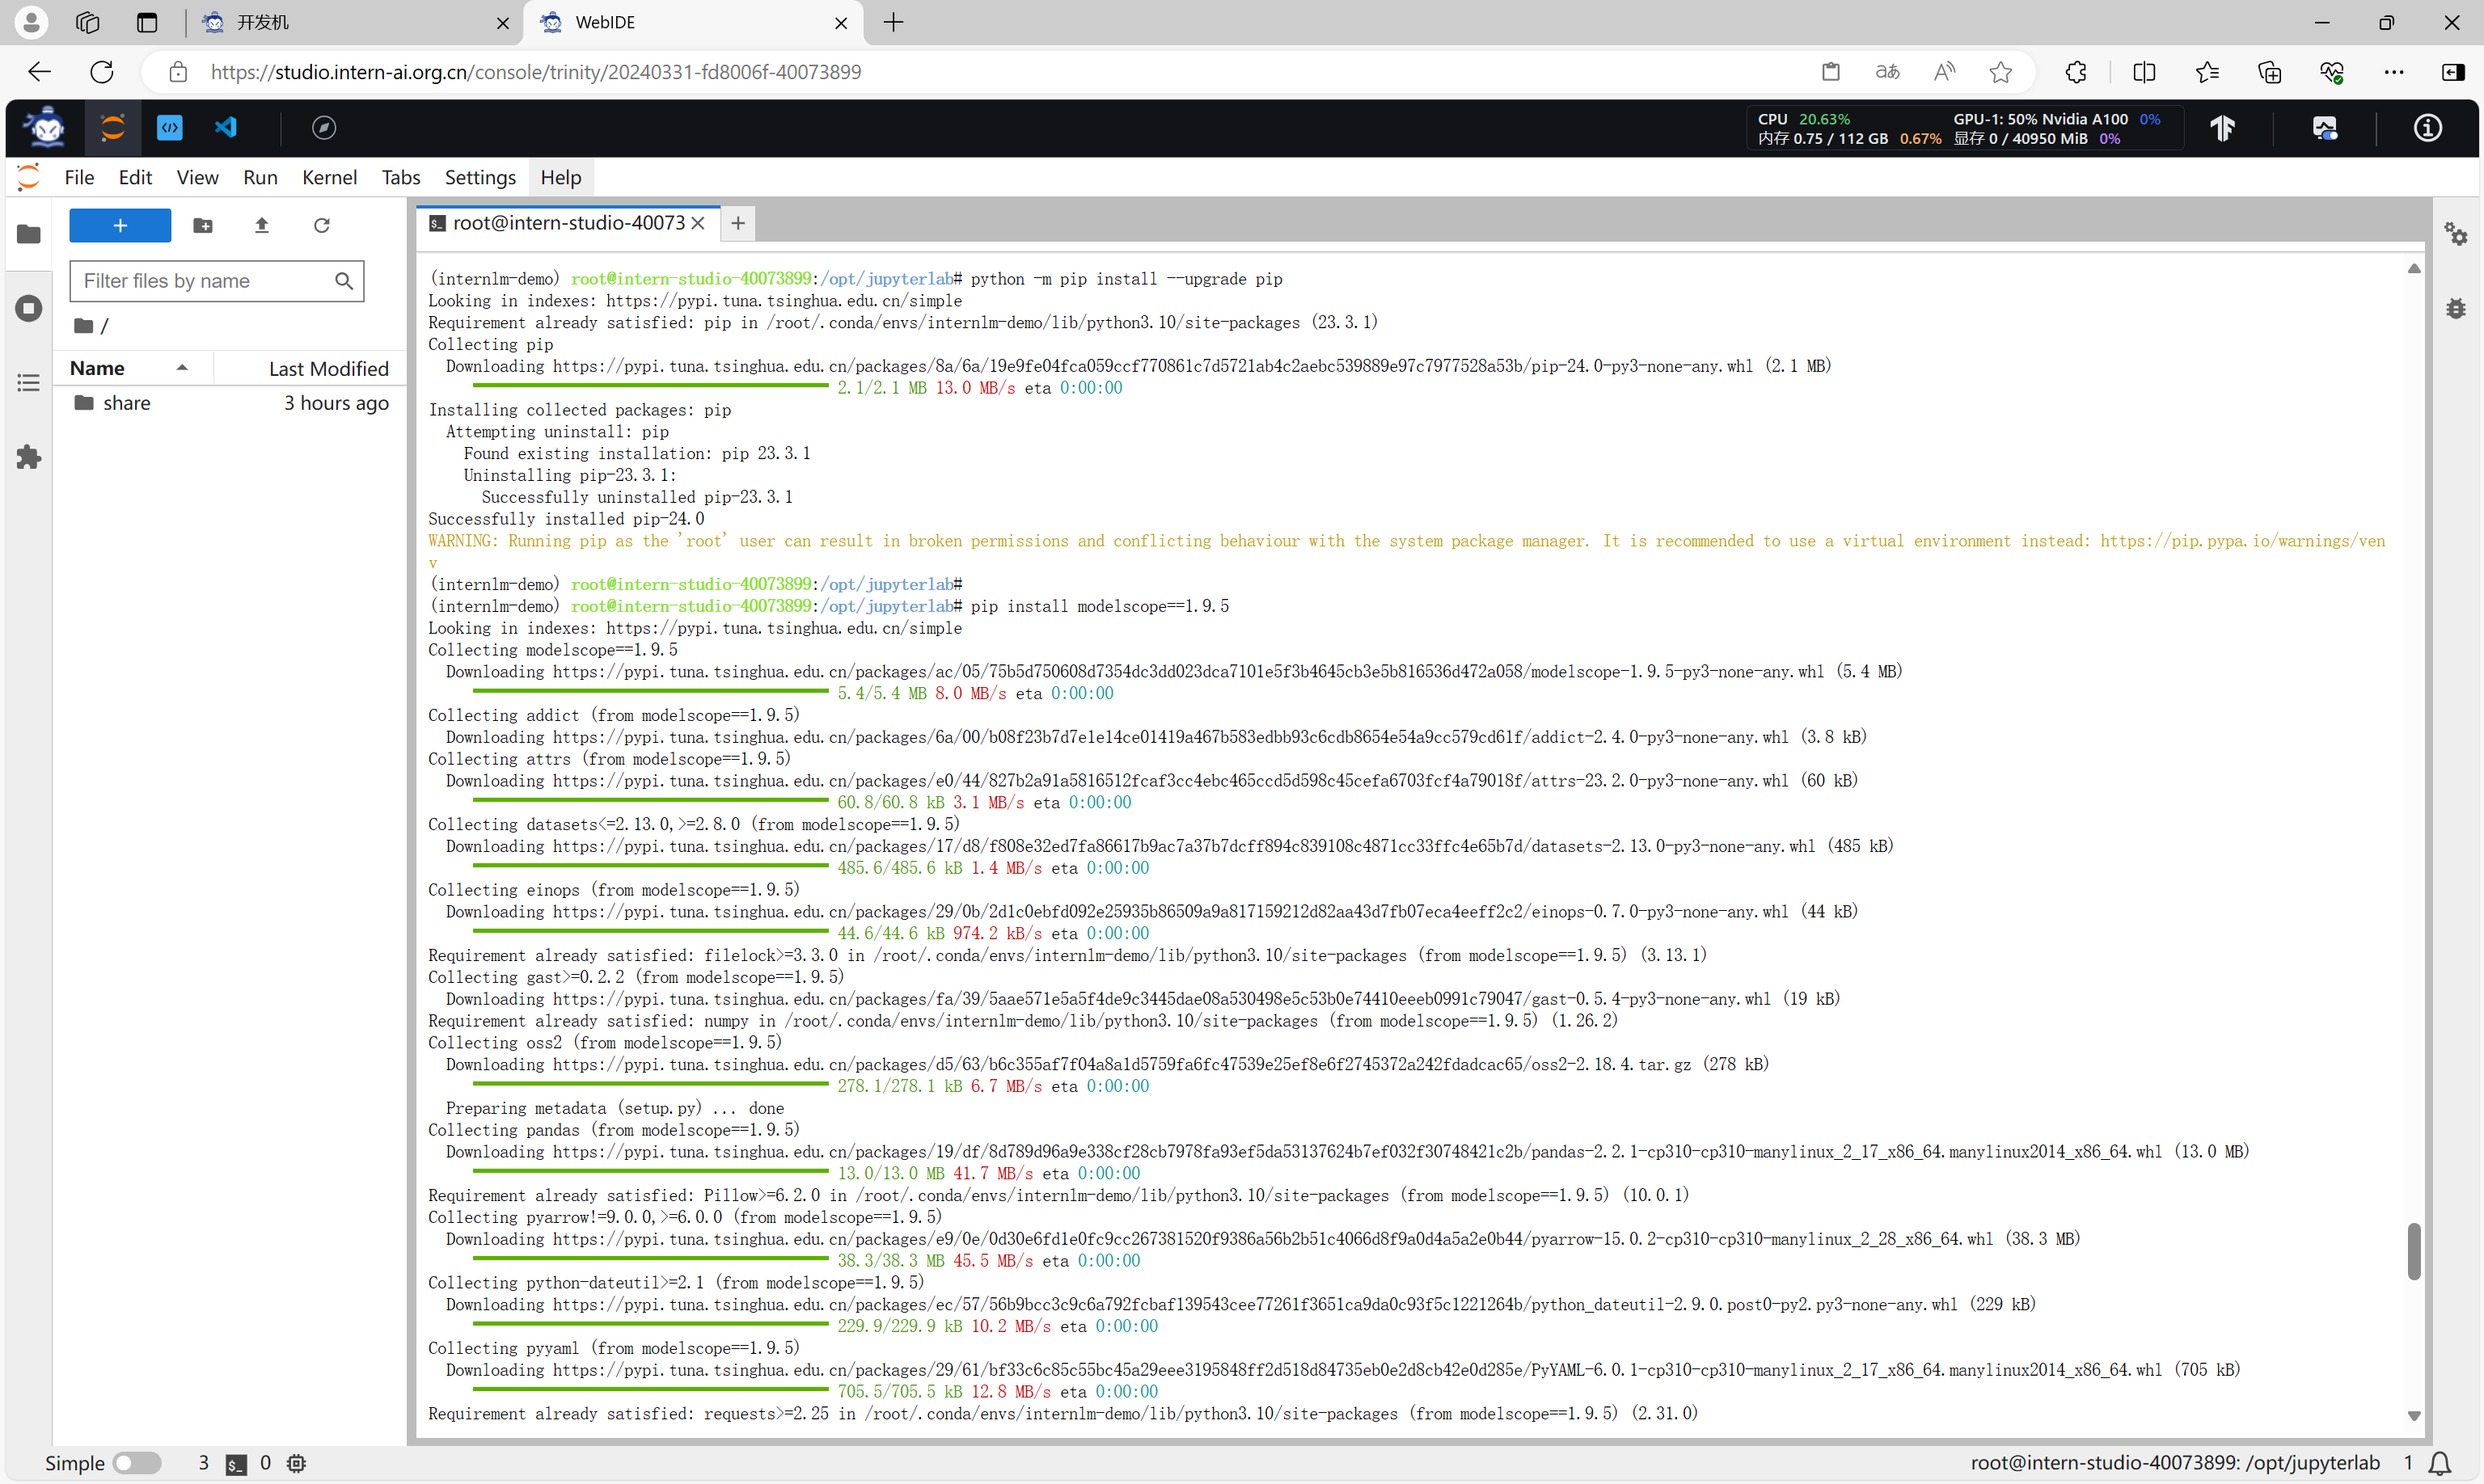Click terminal scroll up arrow

(x=2414, y=268)
